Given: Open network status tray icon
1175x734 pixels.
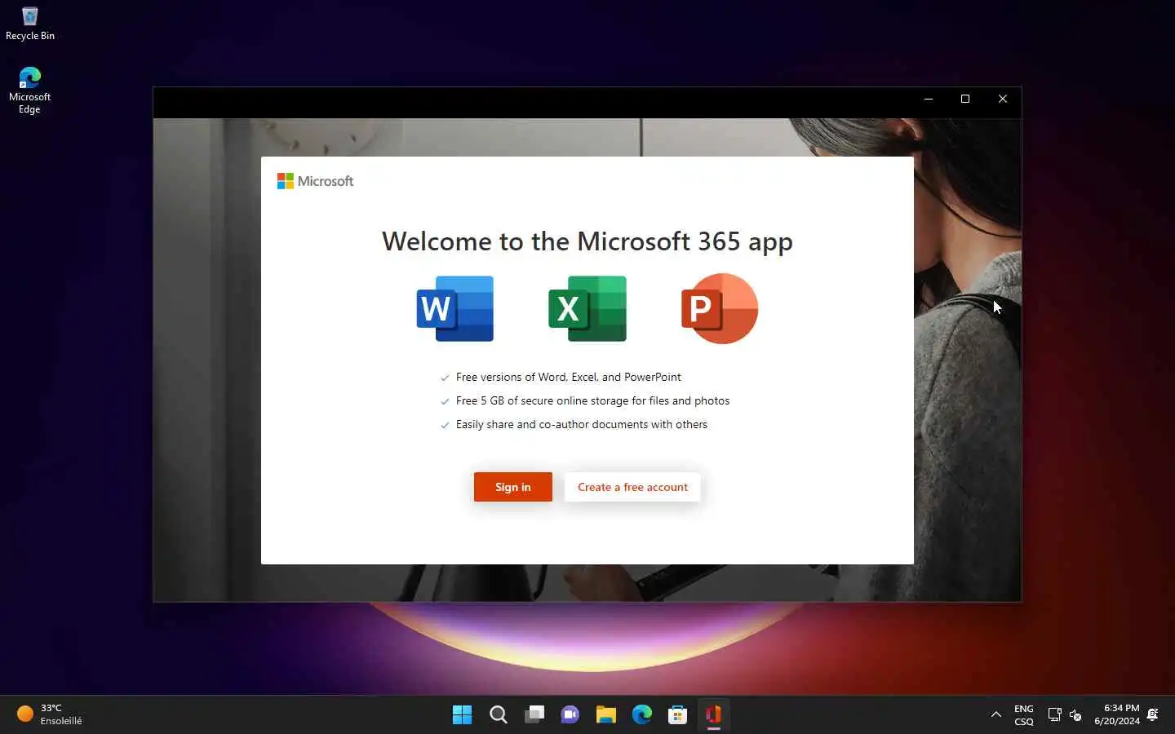Looking at the screenshot, I should (1054, 715).
